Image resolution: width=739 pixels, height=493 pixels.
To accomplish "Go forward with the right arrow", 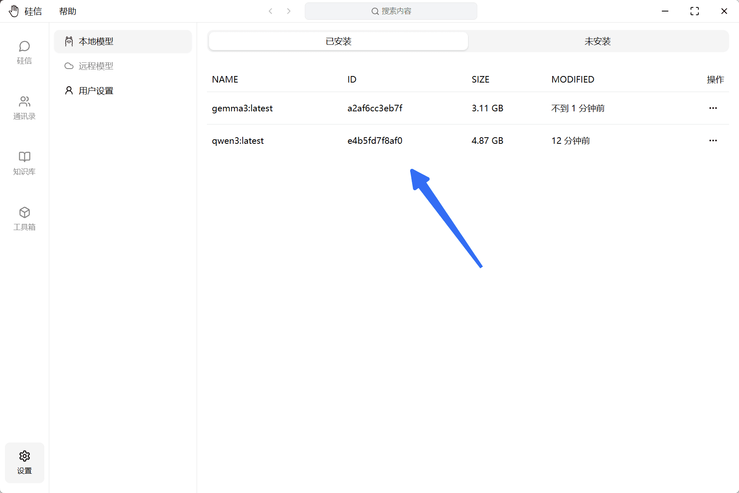I will click(x=289, y=11).
